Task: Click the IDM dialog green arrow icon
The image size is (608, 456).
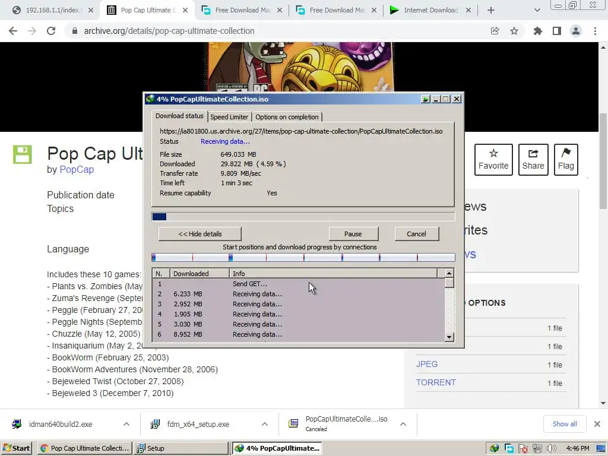Action: pyautogui.click(x=425, y=99)
